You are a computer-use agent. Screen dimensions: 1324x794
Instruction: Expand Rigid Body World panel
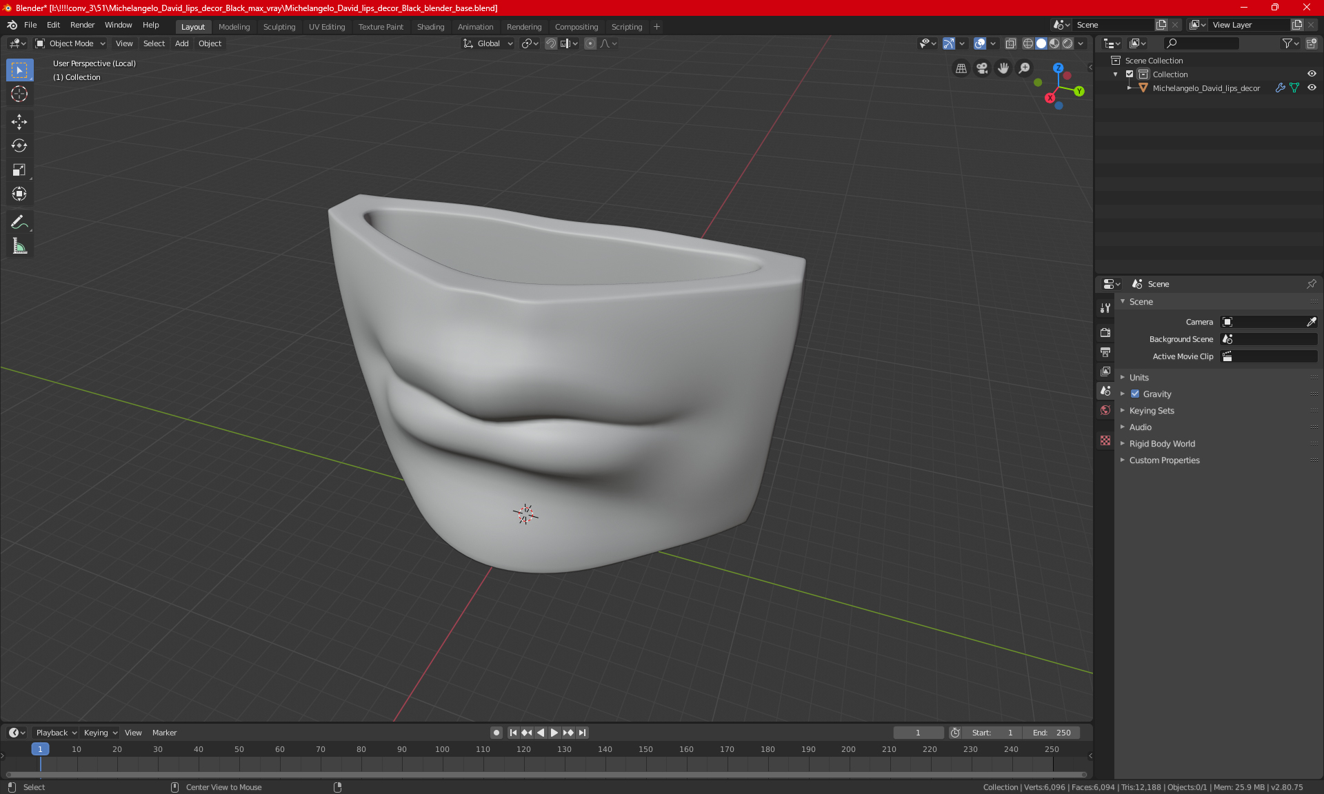[1161, 444]
